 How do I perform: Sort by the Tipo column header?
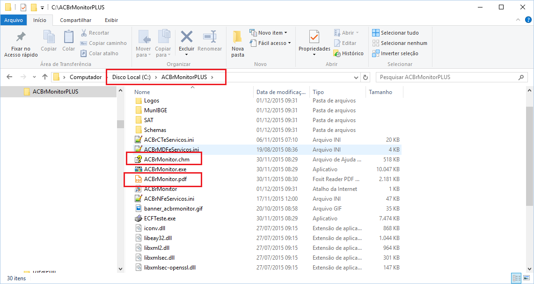[x=318, y=92]
